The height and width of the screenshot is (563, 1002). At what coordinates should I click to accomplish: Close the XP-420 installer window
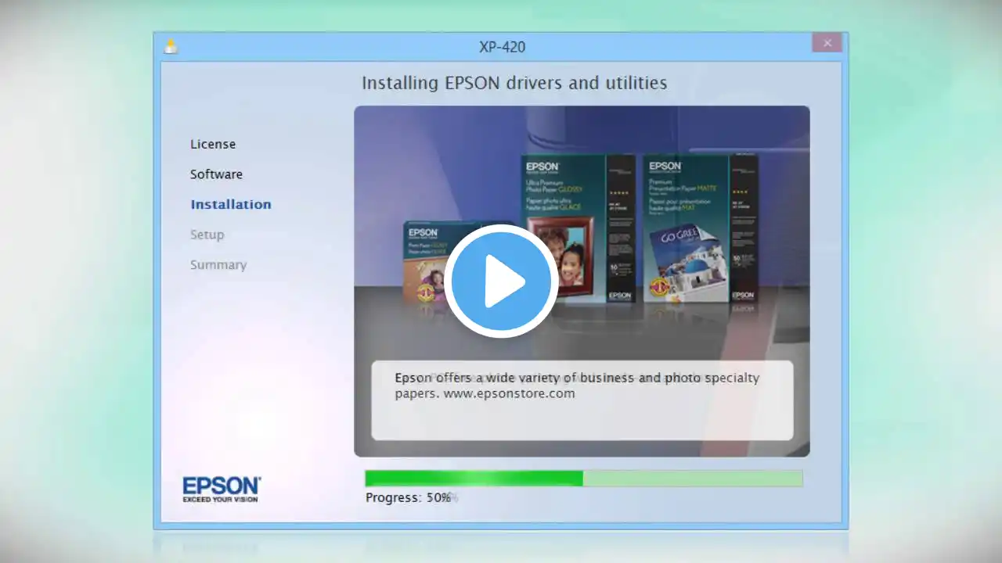[827, 44]
